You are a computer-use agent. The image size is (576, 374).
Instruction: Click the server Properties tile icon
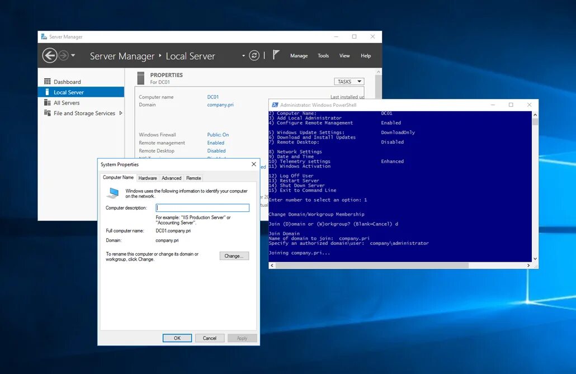click(141, 78)
